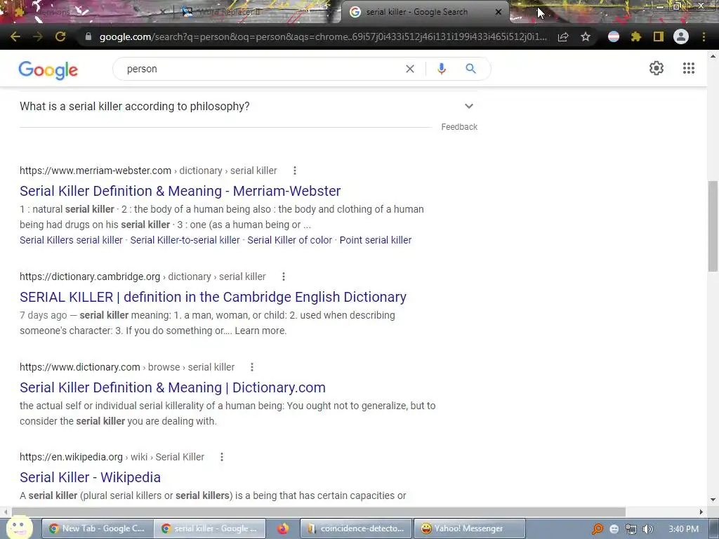Open options for the Wikipedia result
The width and height of the screenshot is (719, 539).
pos(221,457)
